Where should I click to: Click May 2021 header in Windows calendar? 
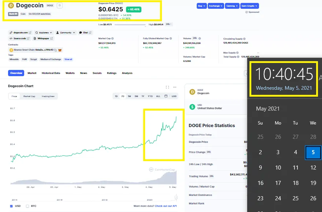click(268, 109)
